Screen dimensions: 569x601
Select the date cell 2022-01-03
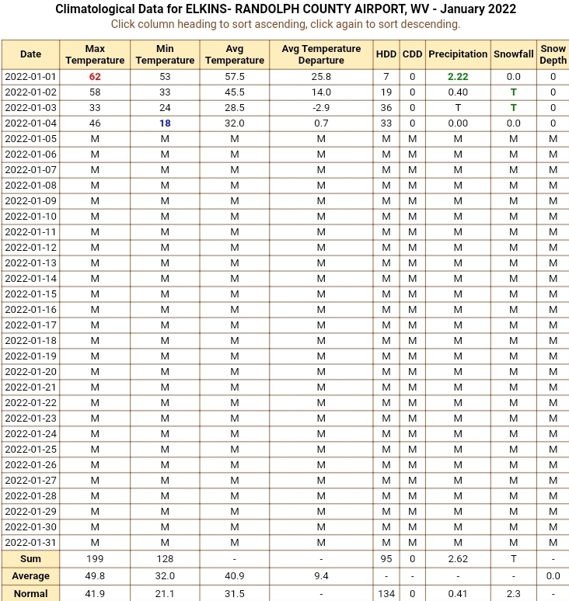point(30,108)
